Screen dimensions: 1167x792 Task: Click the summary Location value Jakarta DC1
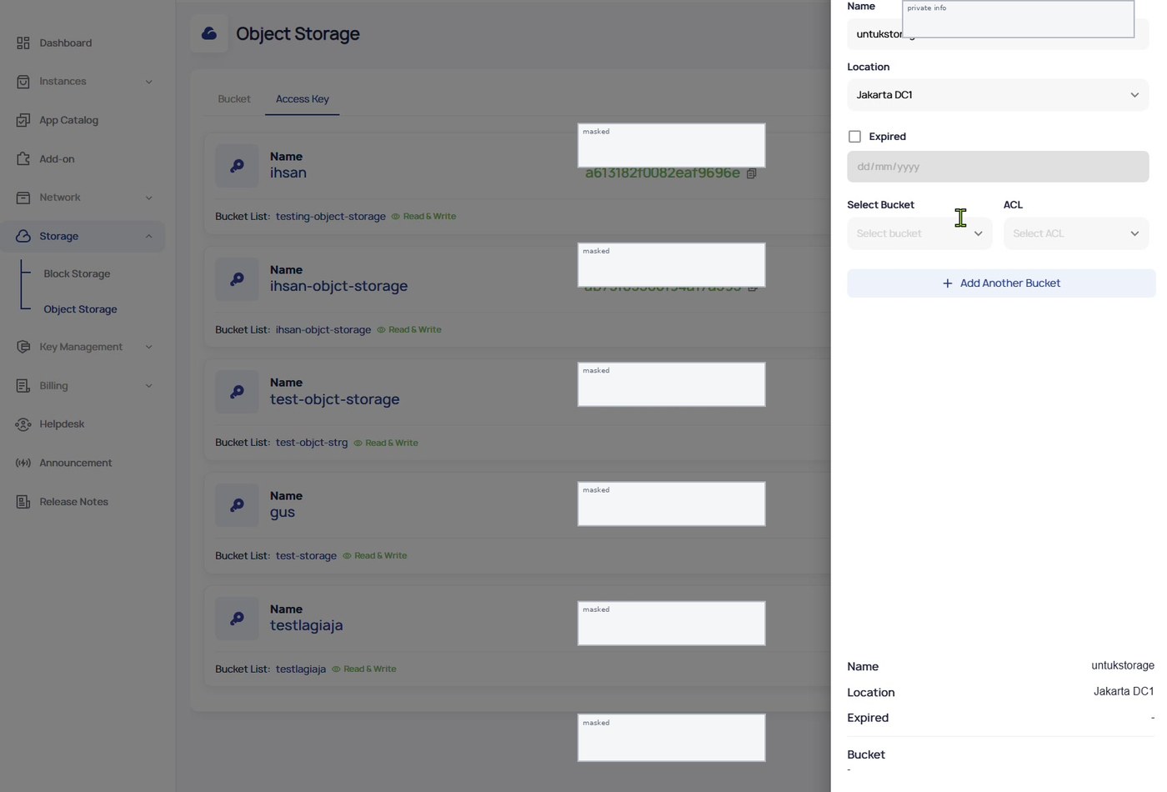(x=1124, y=691)
